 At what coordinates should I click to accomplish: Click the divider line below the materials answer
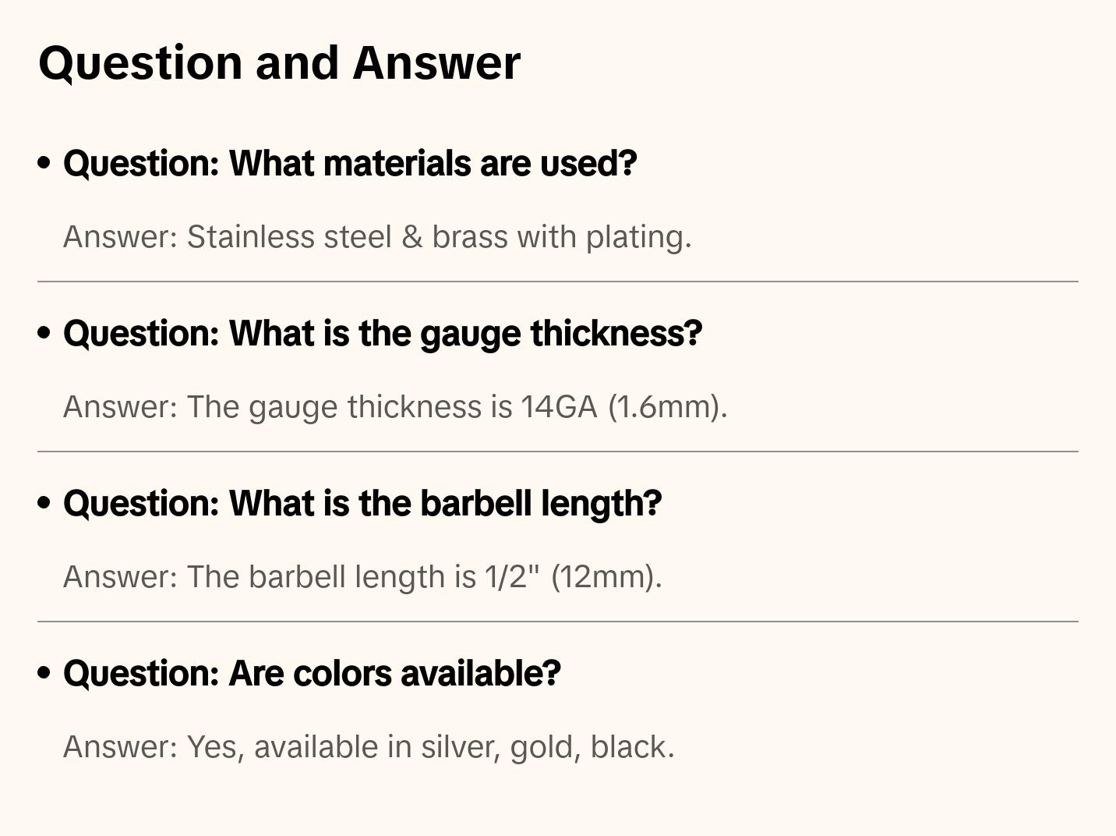point(558,282)
